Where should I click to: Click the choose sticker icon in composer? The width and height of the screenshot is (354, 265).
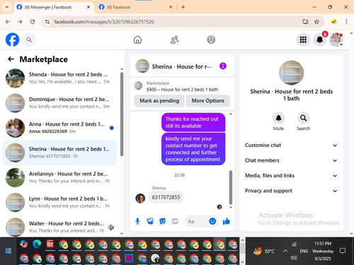pyautogui.click(x=163, y=221)
